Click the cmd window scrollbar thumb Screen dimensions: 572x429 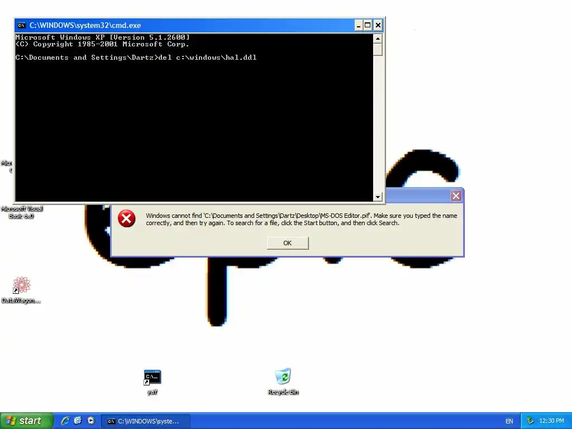pyautogui.click(x=378, y=49)
